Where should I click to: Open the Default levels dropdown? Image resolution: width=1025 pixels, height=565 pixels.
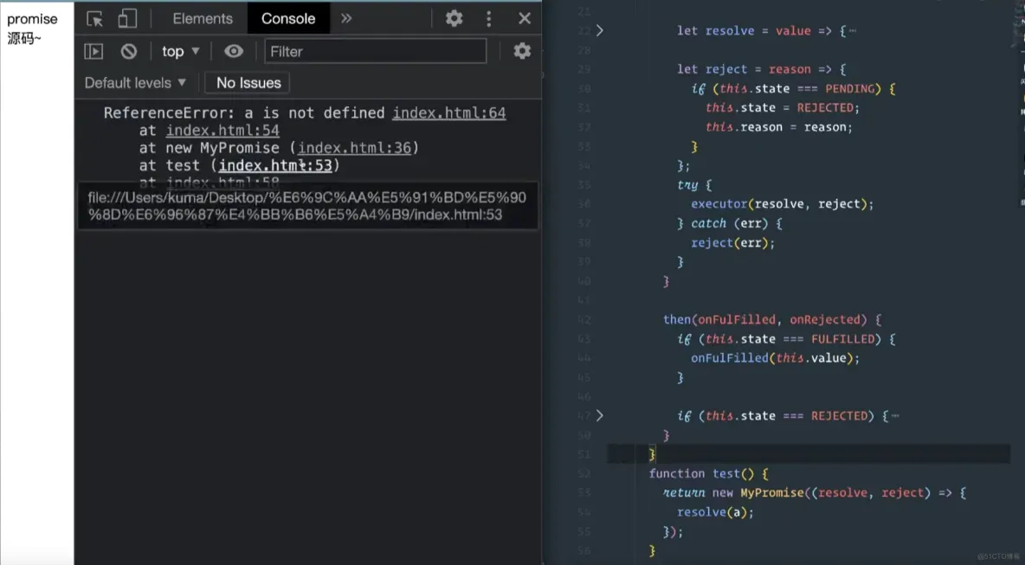(x=135, y=83)
